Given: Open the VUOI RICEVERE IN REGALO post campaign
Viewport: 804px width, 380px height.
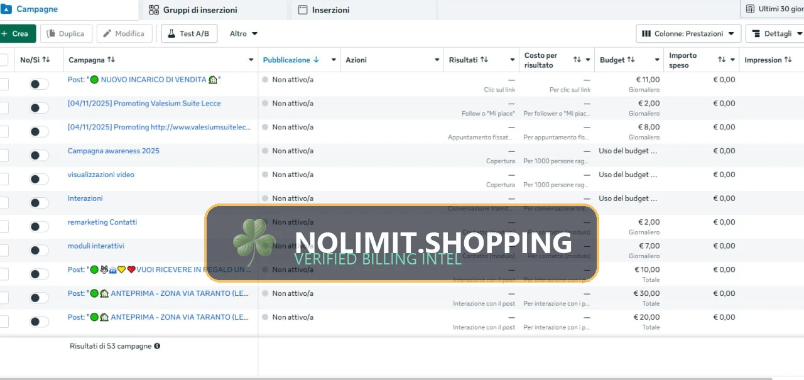Looking at the screenshot, I should 160,270.
